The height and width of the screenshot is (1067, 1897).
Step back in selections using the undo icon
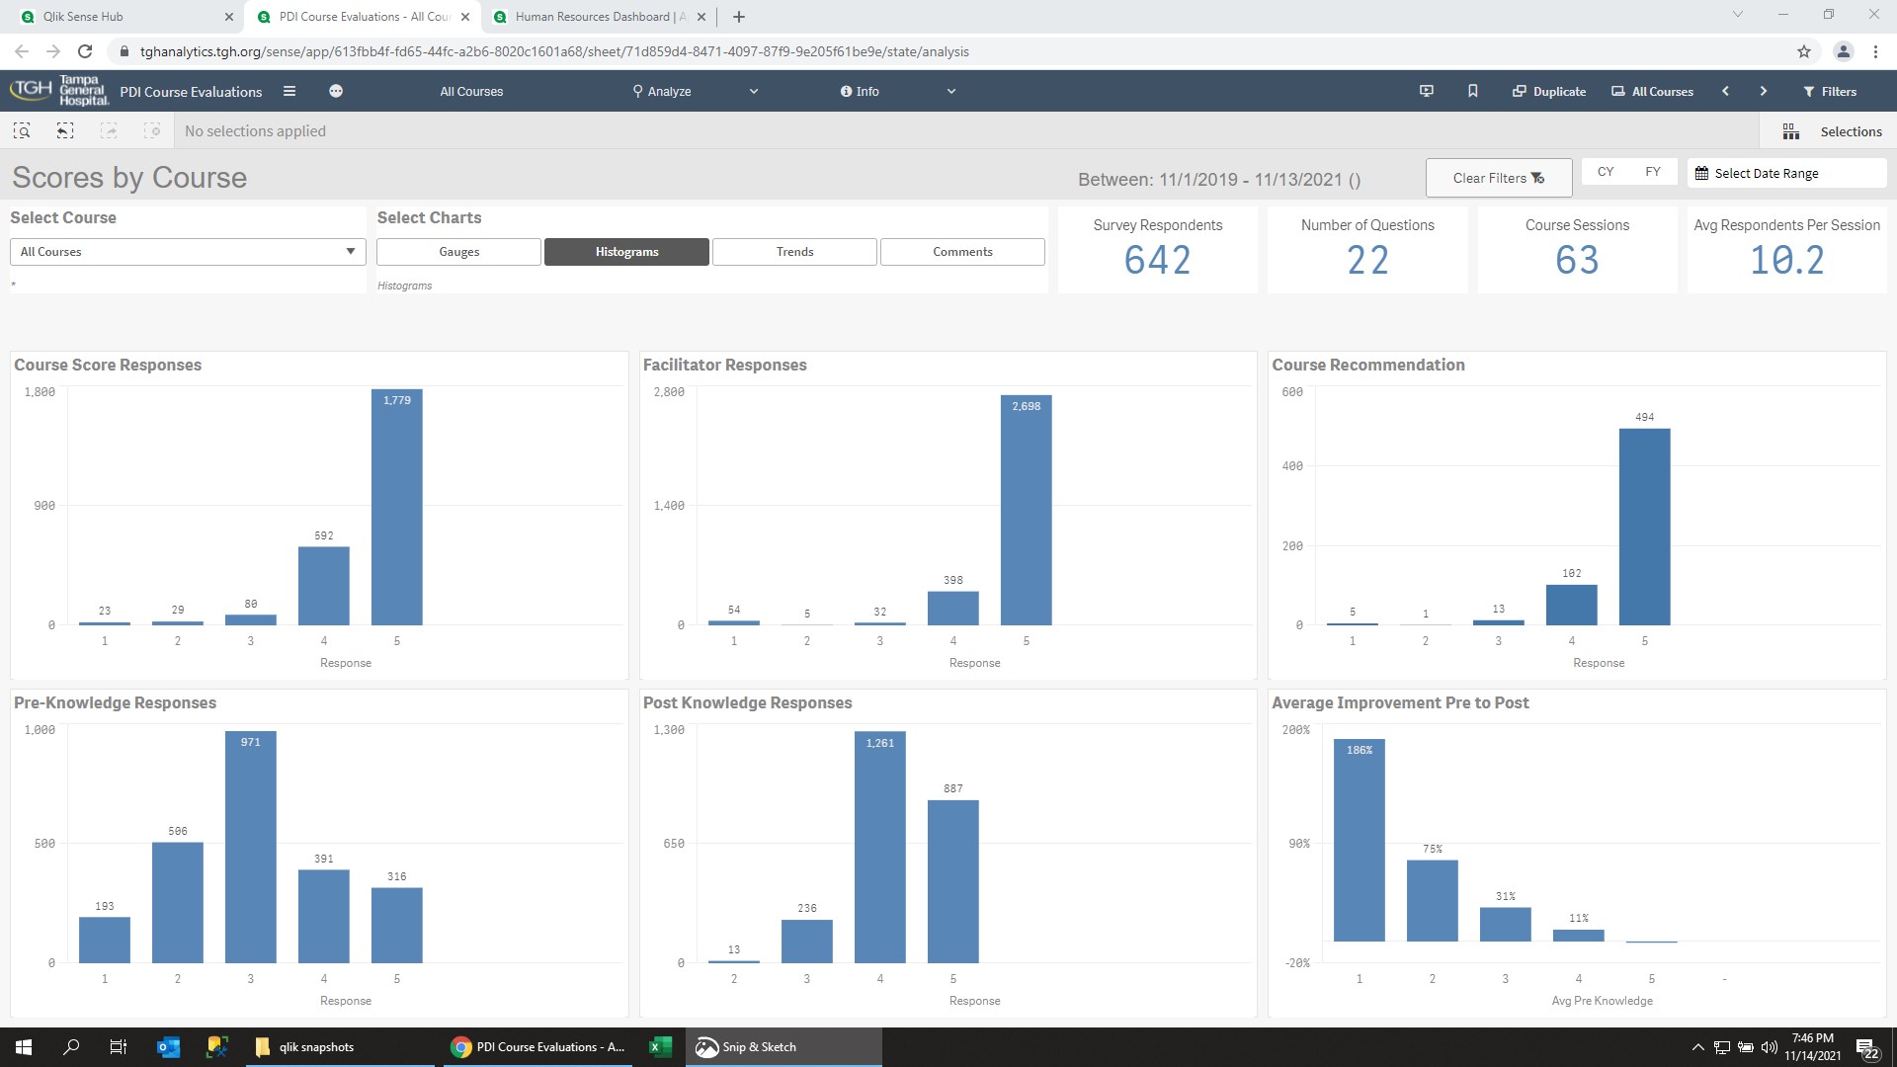coord(65,130)
